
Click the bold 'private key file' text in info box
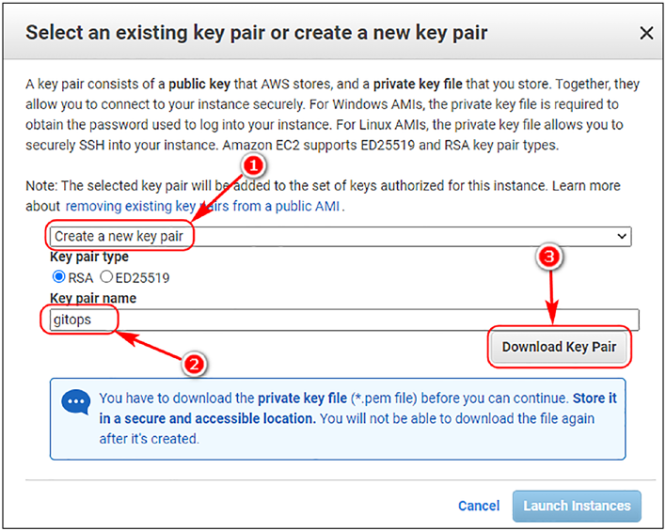click(x=302, y=398)
